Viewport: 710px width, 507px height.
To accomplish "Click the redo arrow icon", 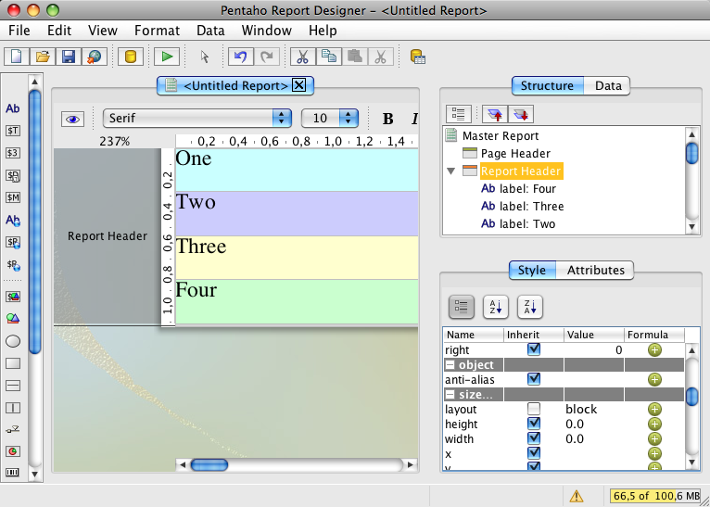I will (267, 57).
